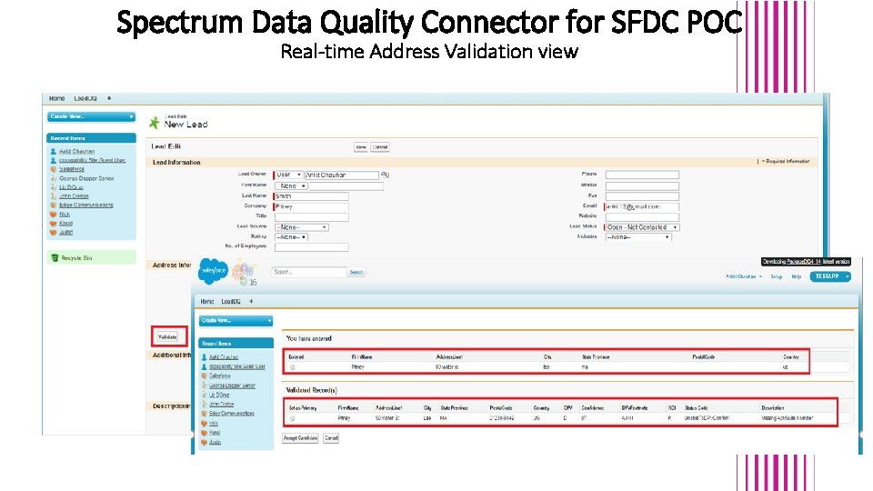Click the Search text box
Screen dimensions: 873x491
click(309, 272)
